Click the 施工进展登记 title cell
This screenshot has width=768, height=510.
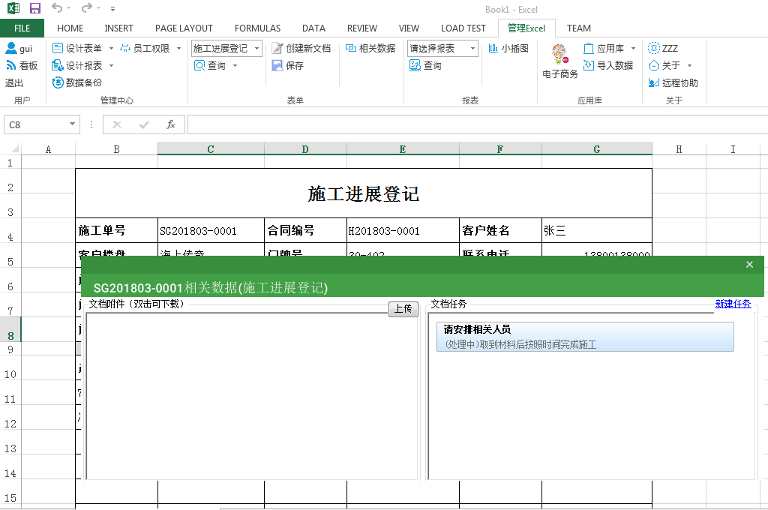(364, 193)
